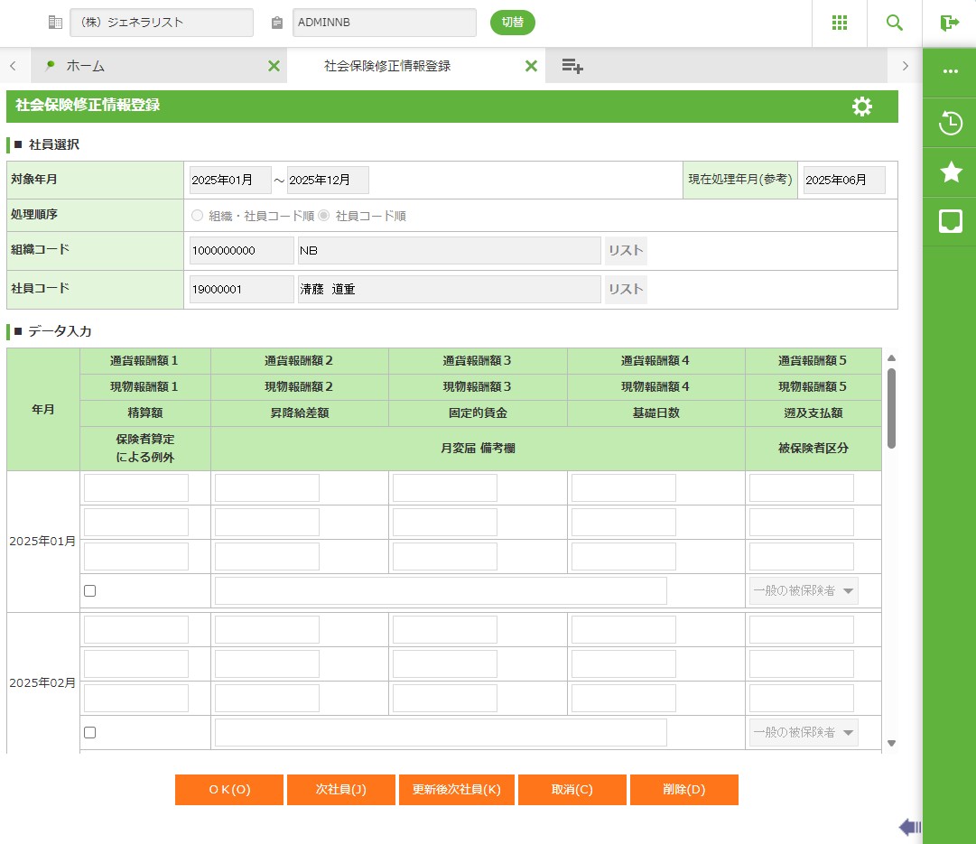The image size is (976, 844).
Task: Click the data table vertical scrollbar
Action: point(891,406)
